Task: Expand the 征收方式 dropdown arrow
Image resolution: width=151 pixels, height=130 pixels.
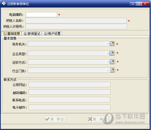Action: click(108, 62)
